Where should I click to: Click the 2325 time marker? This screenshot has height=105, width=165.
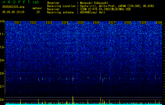click(x=81, y=23)
